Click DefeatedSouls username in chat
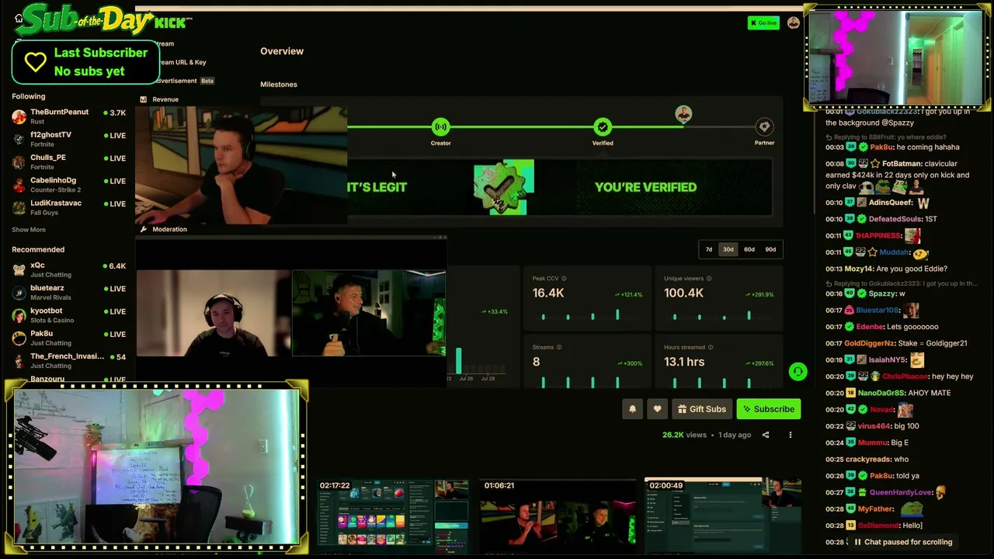This screenshot has height=559, width=994. click(894, 219)
